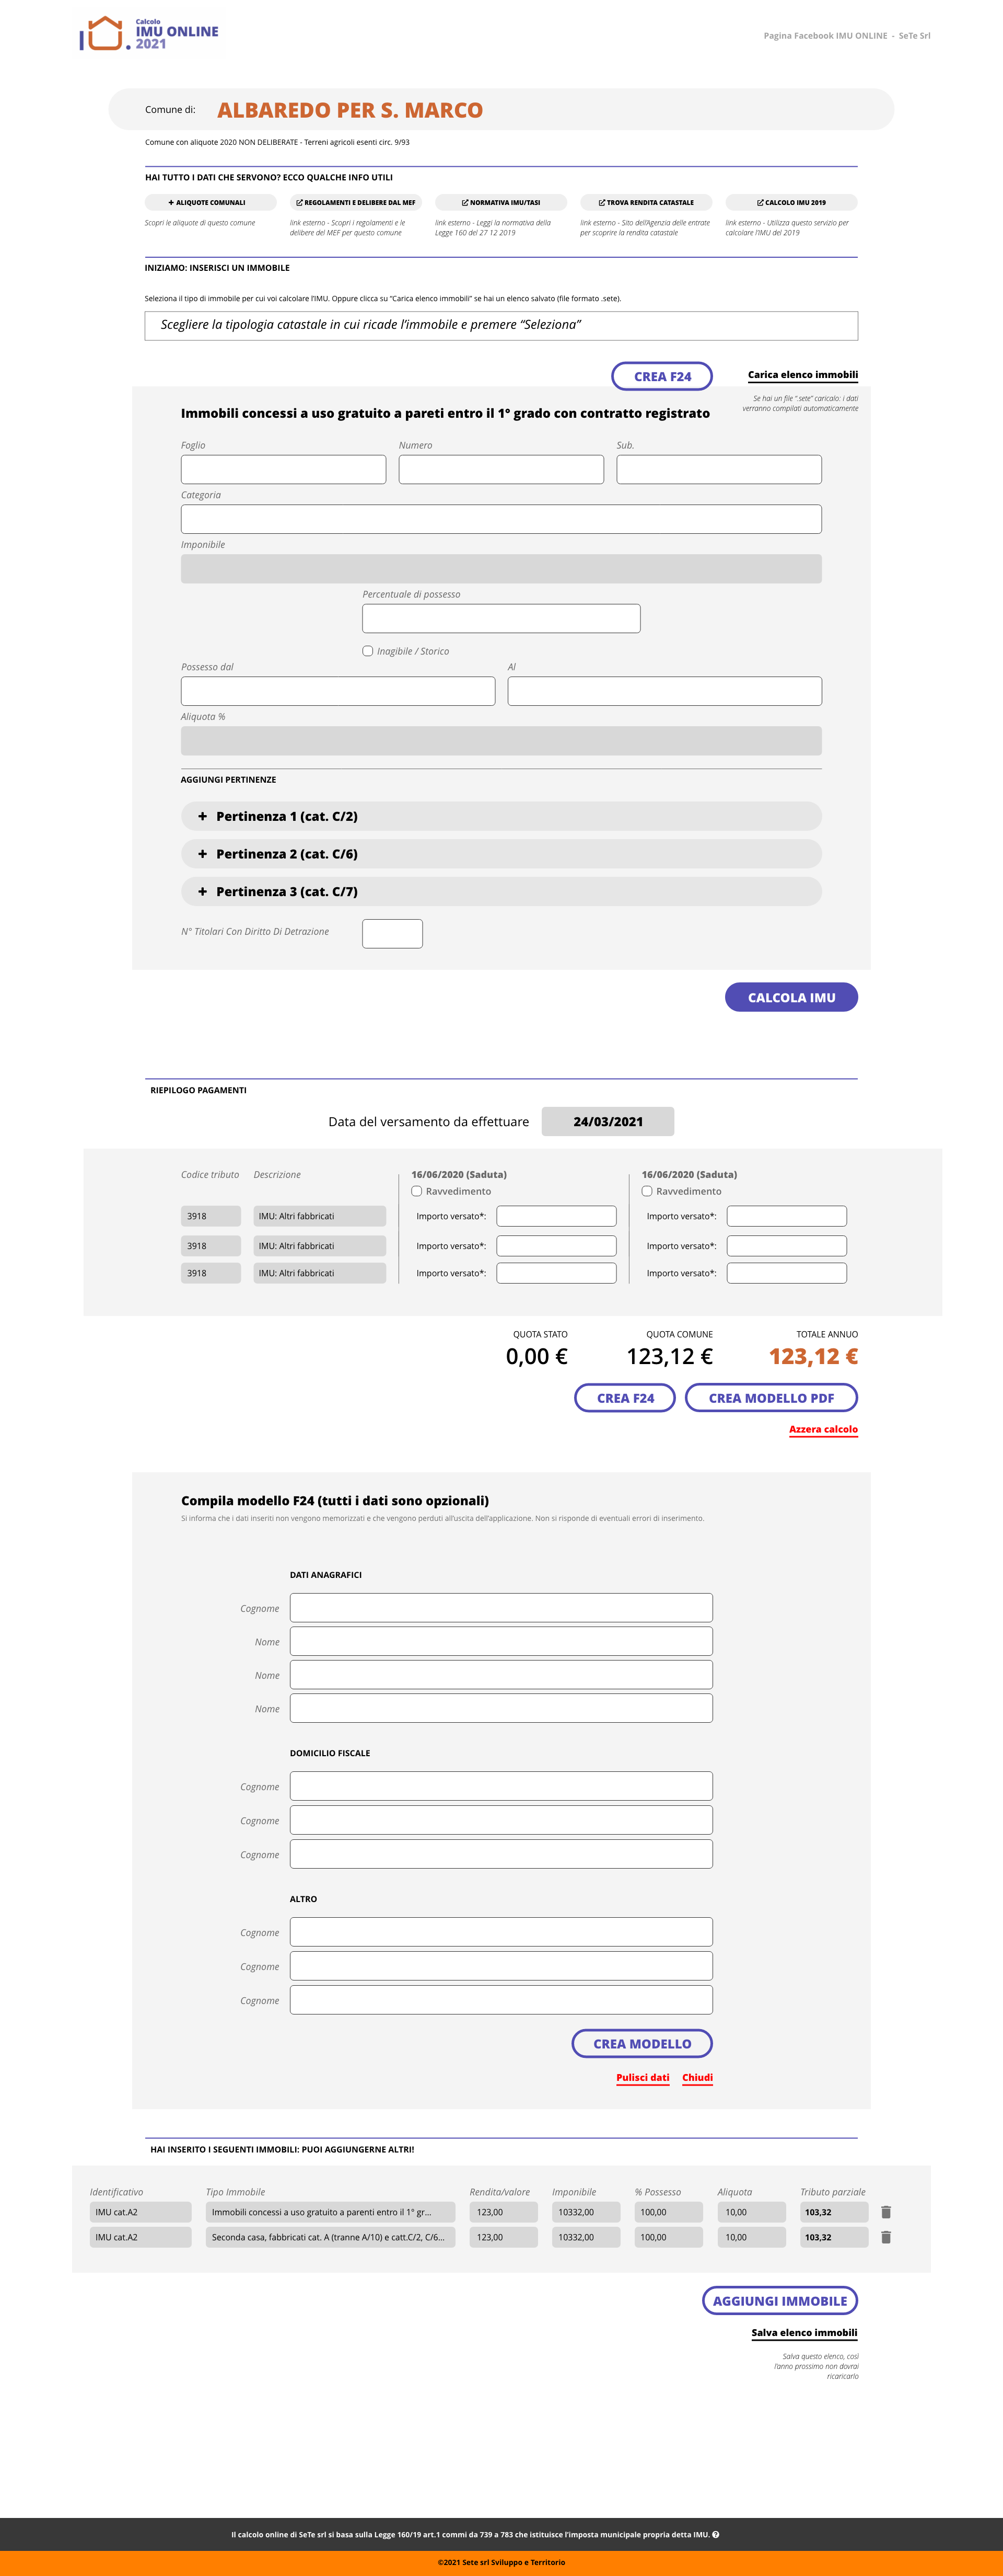Click the question mark help icon in footer
The image size is (1003, 2576).
pyautogui.click(x=715, y=2534)
